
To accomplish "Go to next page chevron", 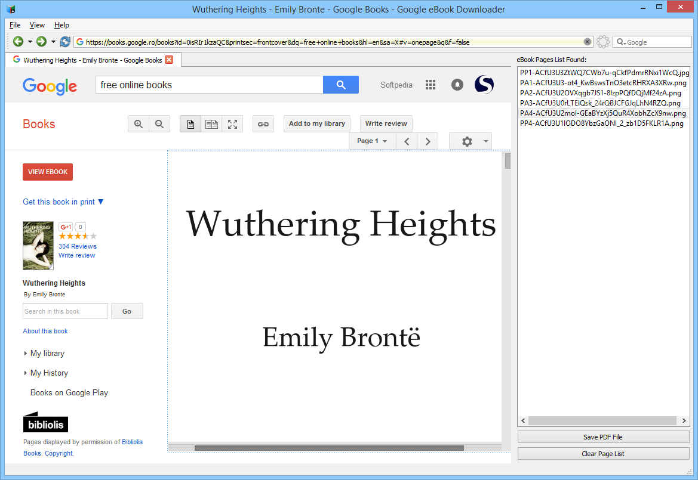I will [428, 141].
